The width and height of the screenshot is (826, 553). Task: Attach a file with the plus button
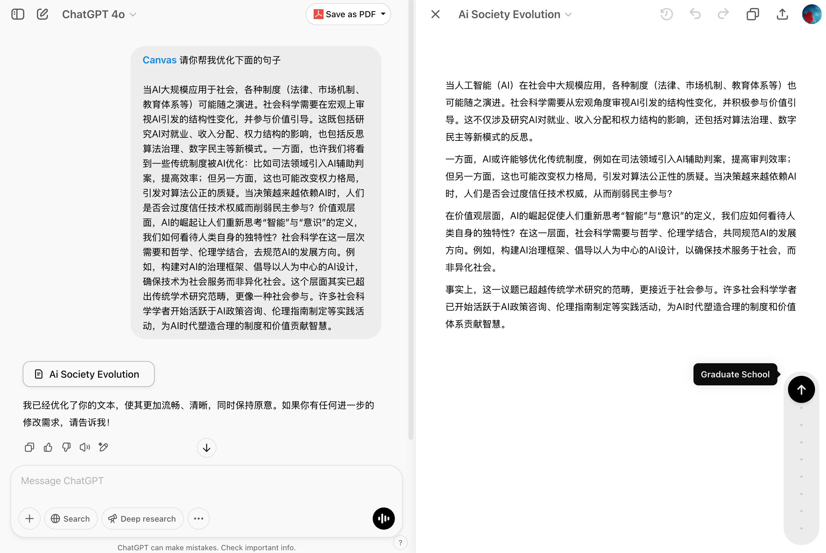pos(30,519)
